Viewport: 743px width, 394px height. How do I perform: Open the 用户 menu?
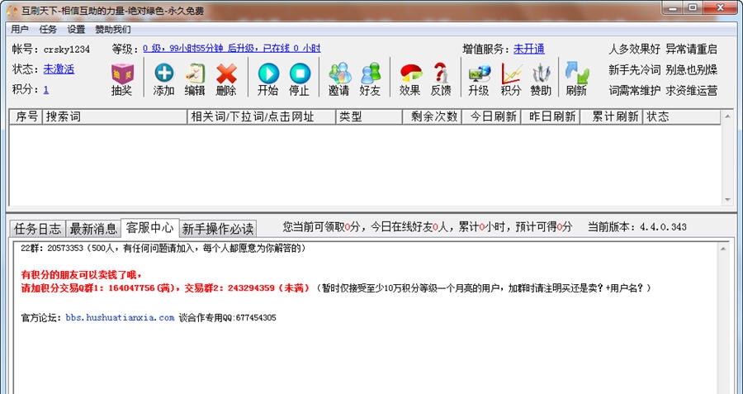tap(20, 30)
